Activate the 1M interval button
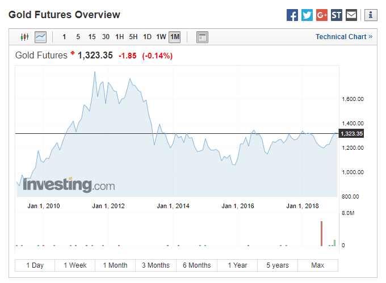This screenshot has height=283, width=386. coord(175,37)
